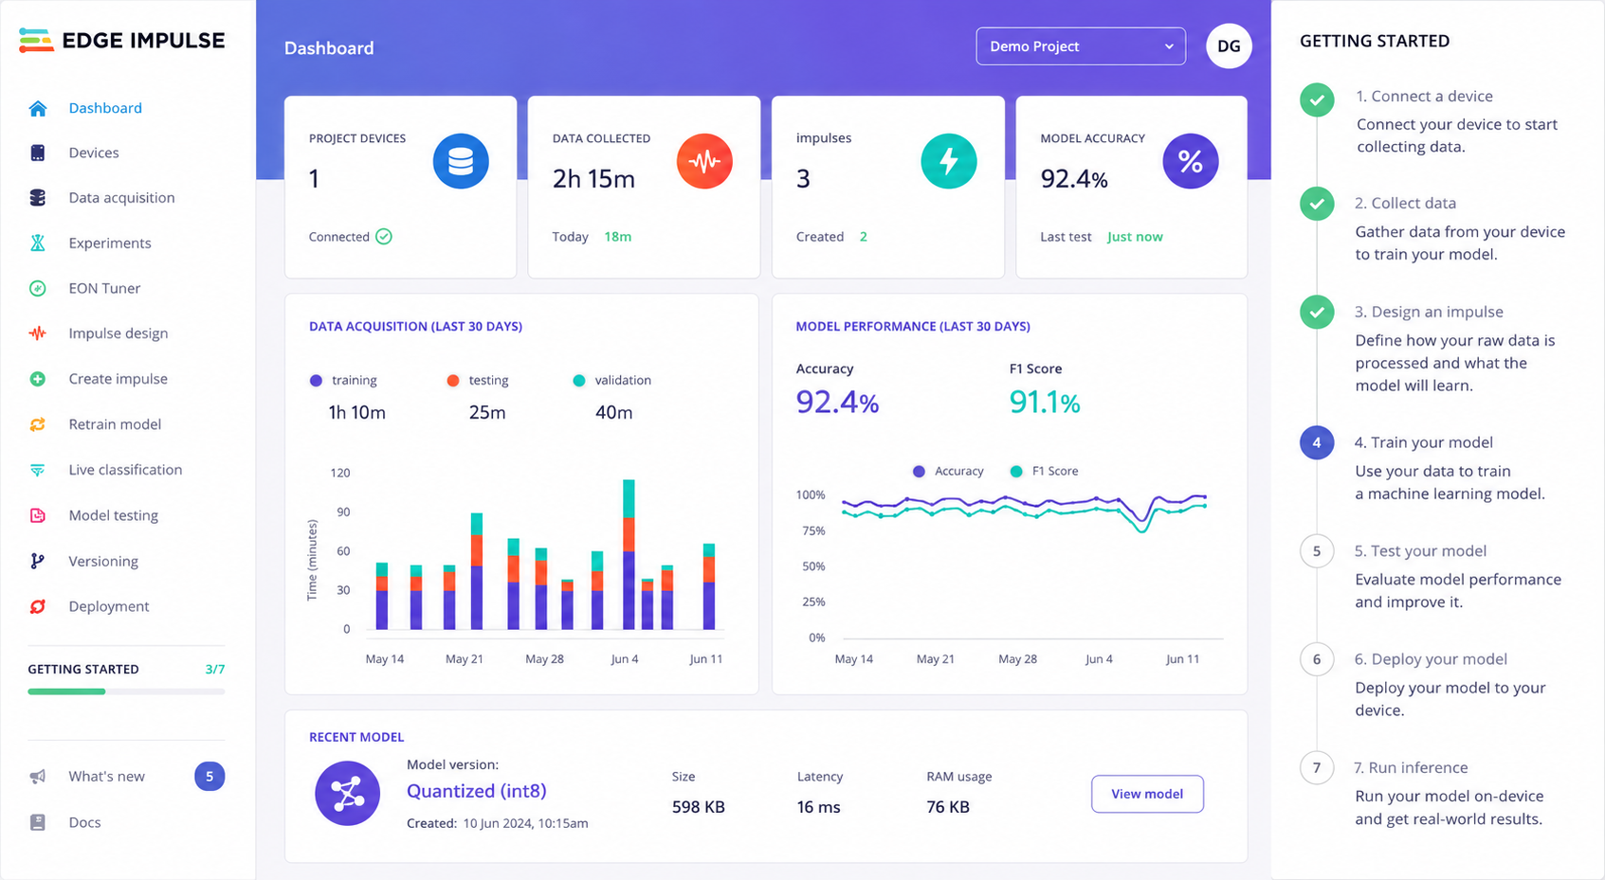
Task: Click the 'Created: 10 Jun 2024, 10:15am' text
Action: coord(498,823)
